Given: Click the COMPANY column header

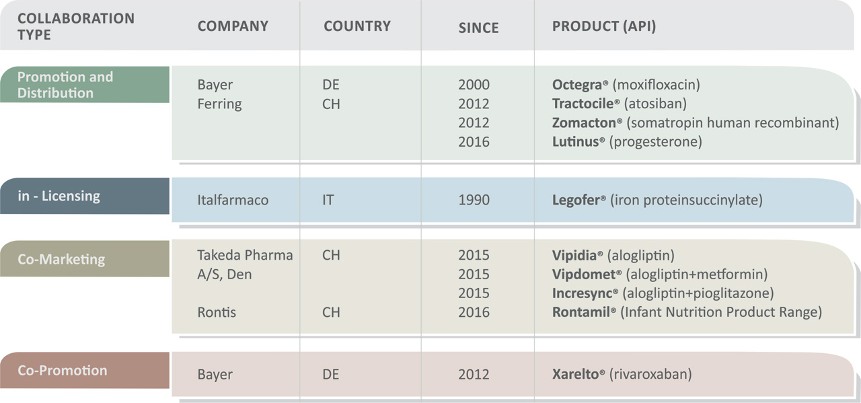Looking at the screenshot, I should pos(233,26).
